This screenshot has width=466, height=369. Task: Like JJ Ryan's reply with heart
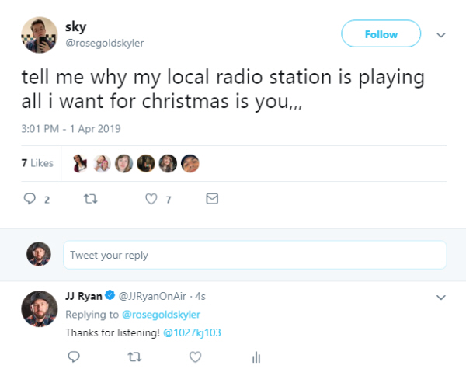[196, 357]
